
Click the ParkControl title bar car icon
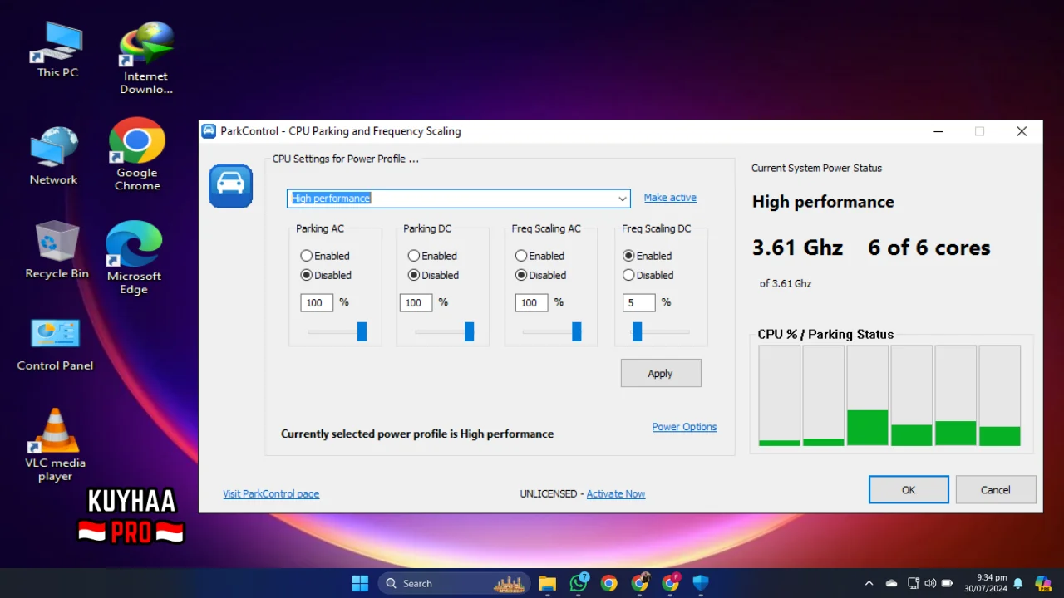(x=209, y=131)
